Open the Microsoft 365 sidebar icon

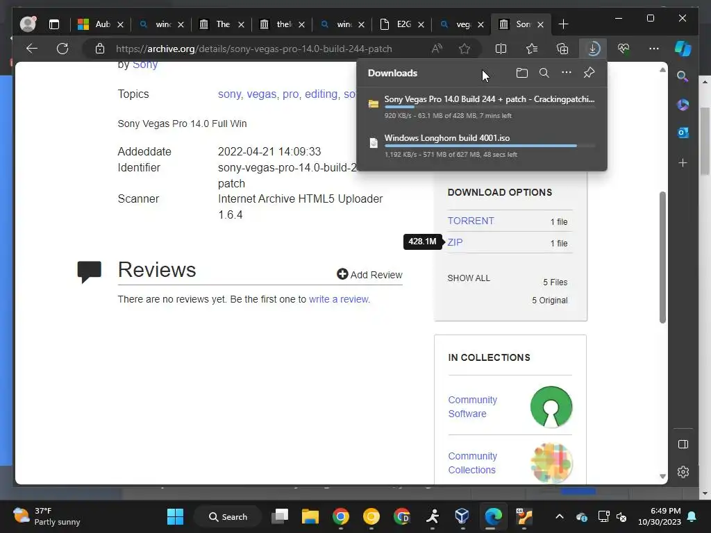pos(683,105)
